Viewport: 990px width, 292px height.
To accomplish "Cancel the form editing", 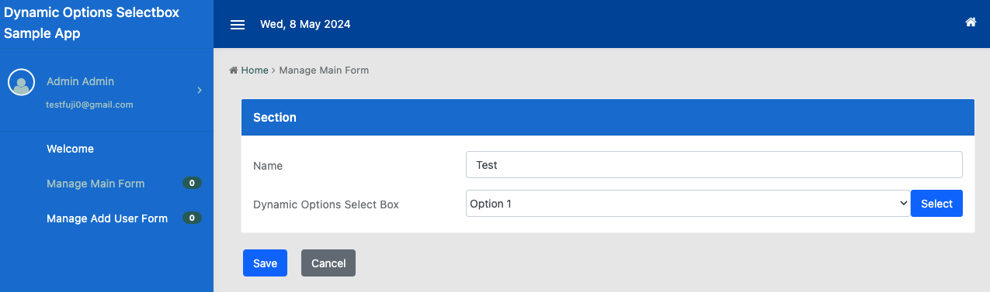I will pos(328,263).
